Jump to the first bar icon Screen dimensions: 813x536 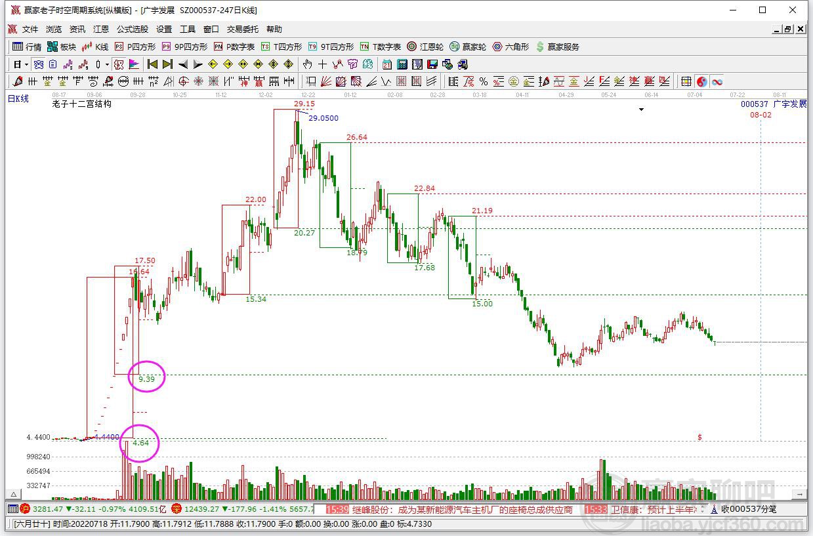(152, 64)
